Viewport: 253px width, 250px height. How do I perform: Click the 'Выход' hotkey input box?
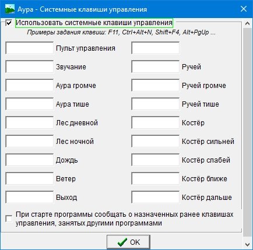(x=30, y=197)
